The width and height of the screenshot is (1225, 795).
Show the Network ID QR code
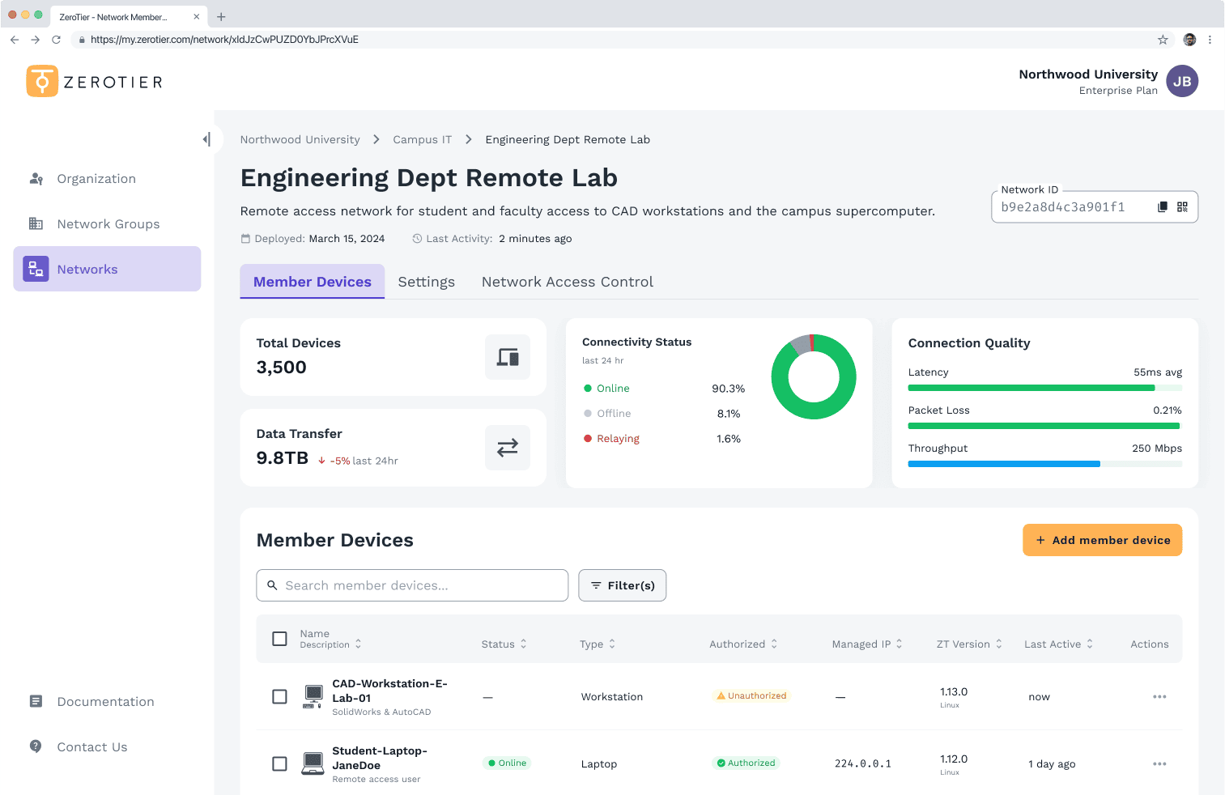pyautogui.click(x=1182, y=207)
